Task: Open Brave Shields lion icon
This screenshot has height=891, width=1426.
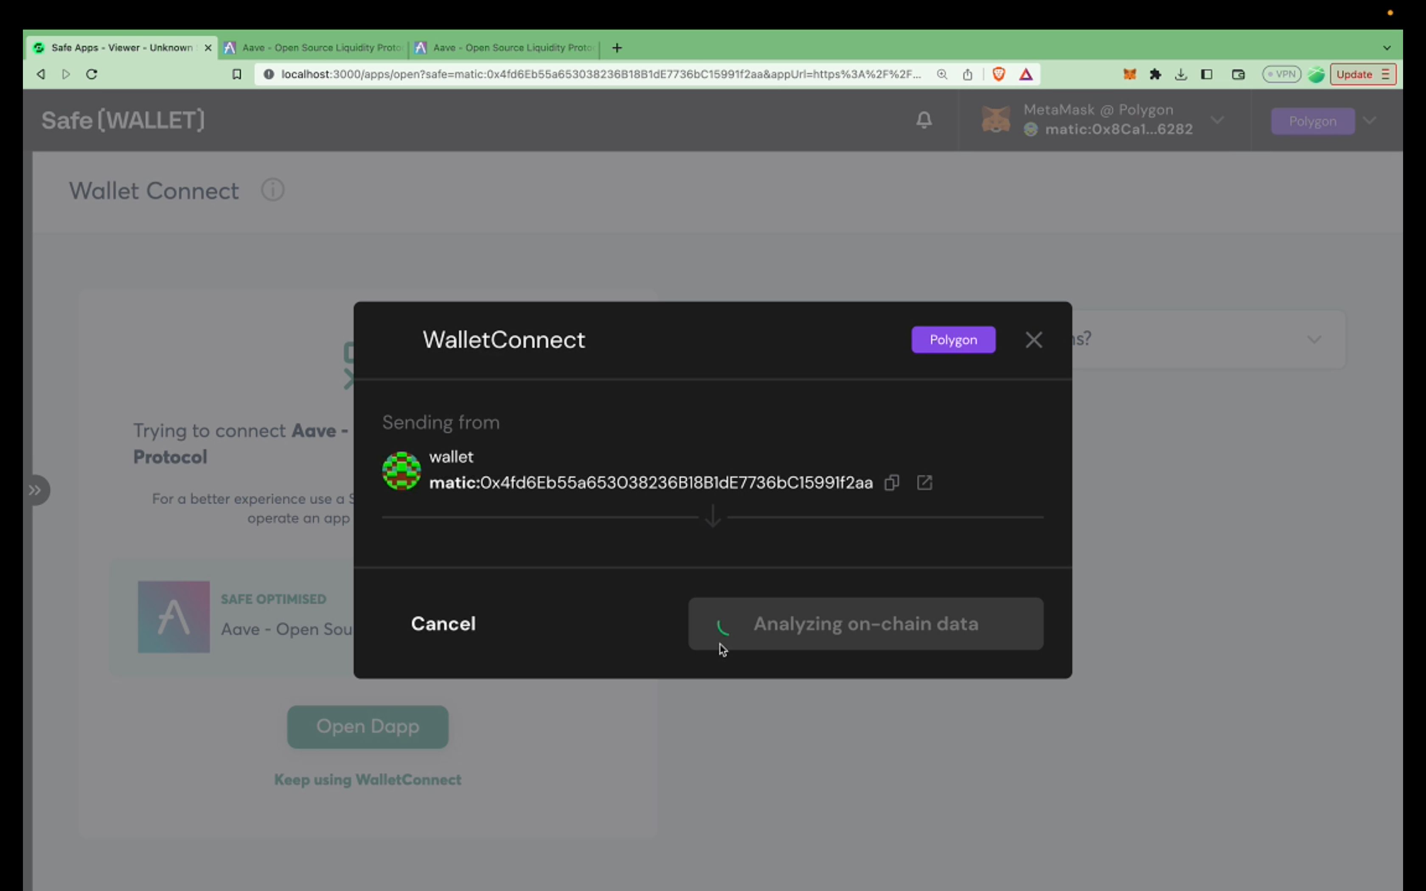Action: [999, 74]
